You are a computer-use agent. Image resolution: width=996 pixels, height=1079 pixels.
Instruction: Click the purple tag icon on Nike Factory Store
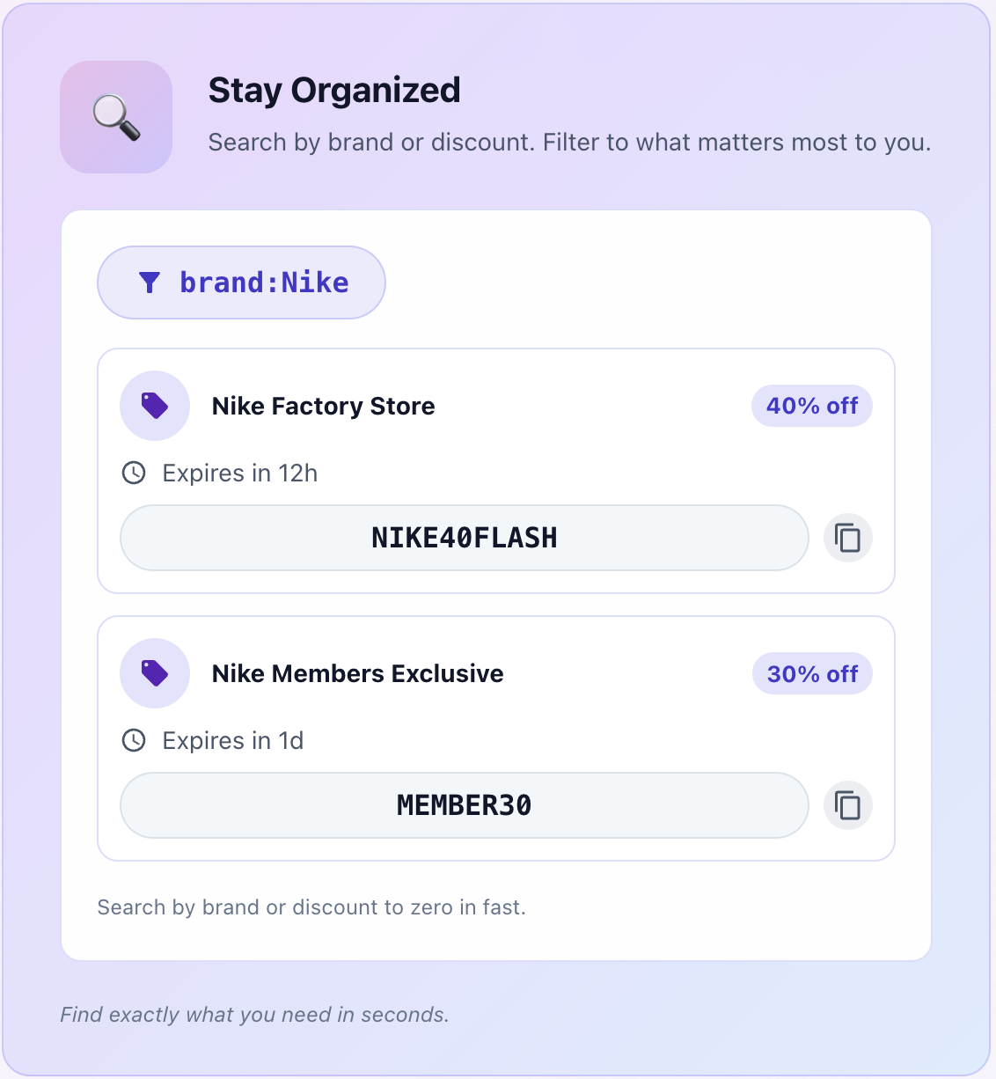pos(155,406)
